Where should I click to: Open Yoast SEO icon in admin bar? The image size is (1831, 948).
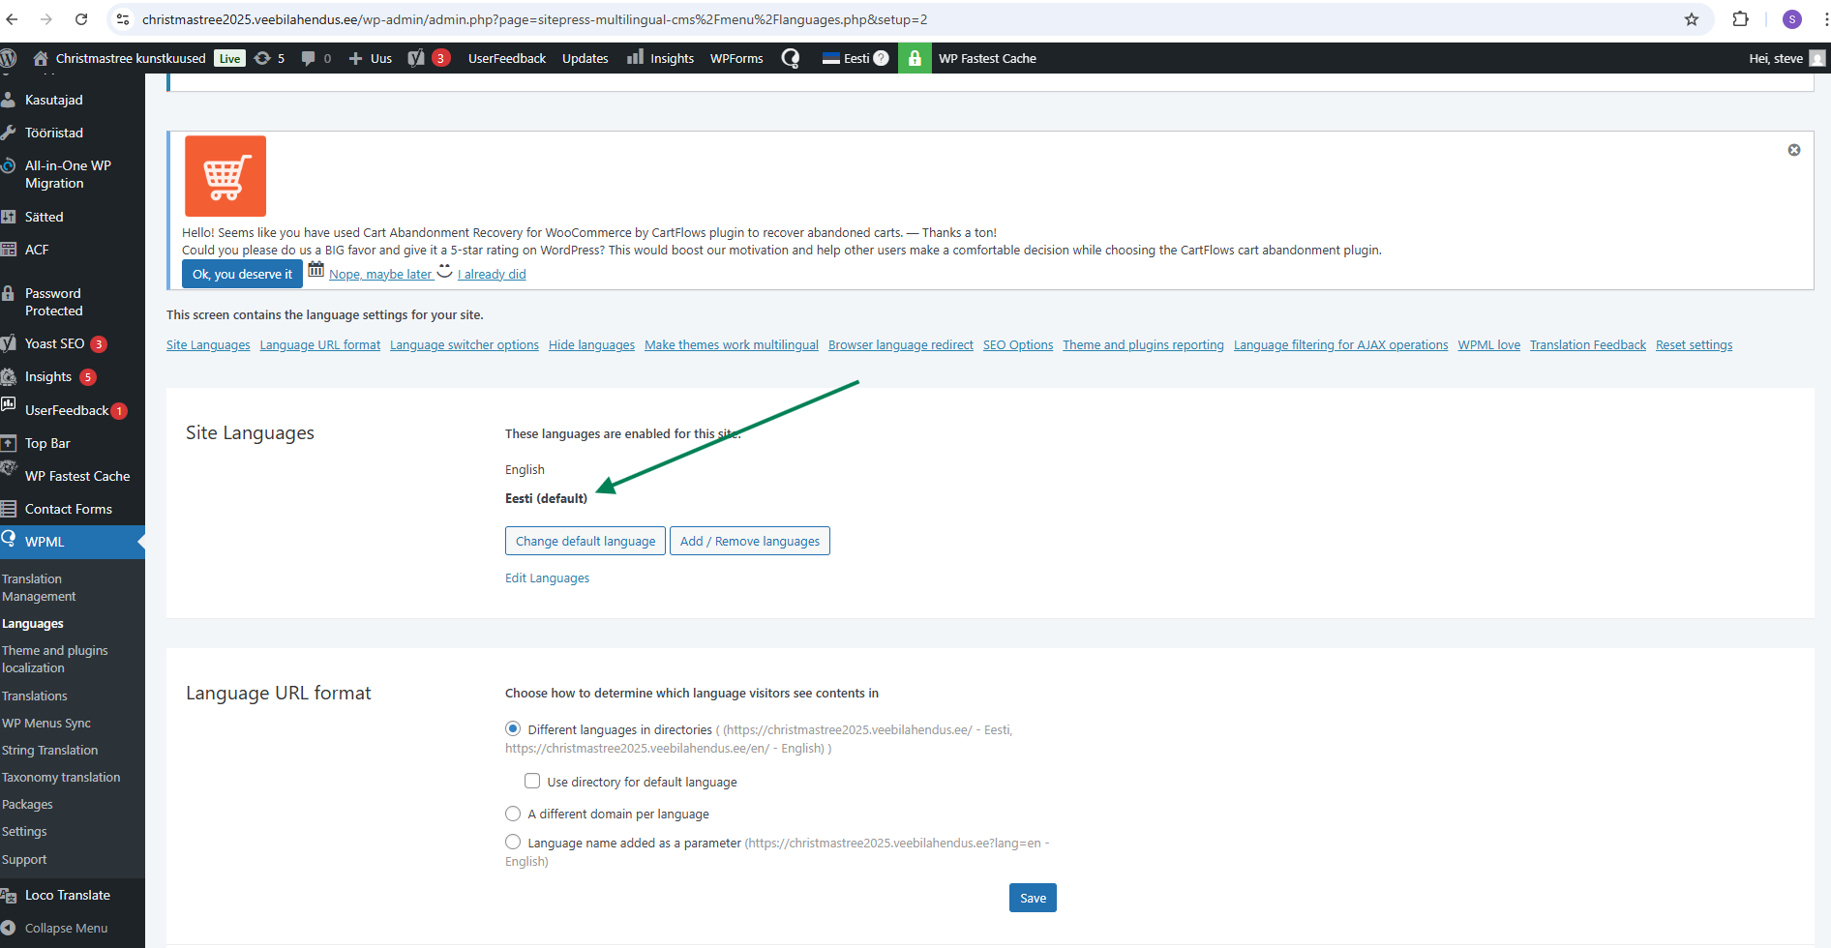tap(417, 58)
